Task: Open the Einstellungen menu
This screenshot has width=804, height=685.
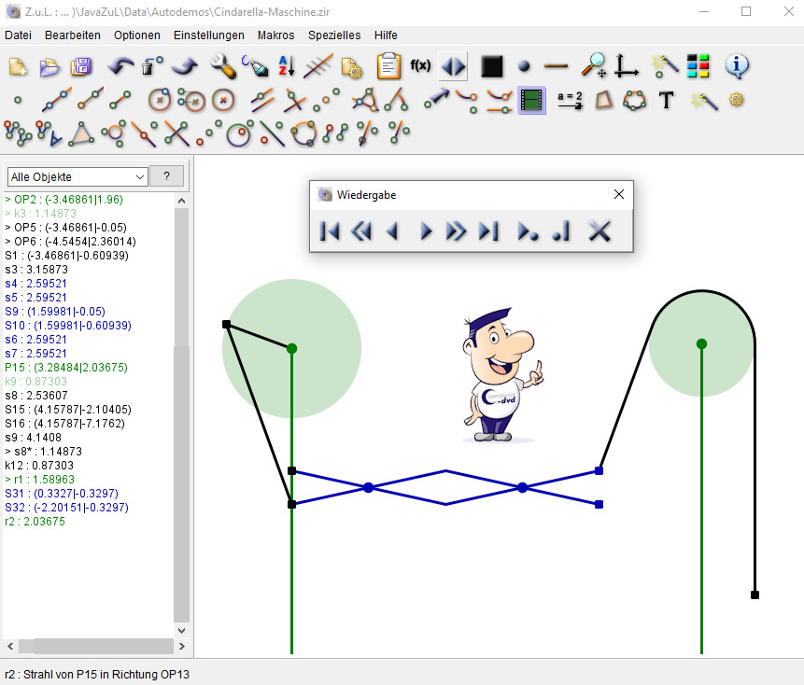Action: tap(208, 35)
